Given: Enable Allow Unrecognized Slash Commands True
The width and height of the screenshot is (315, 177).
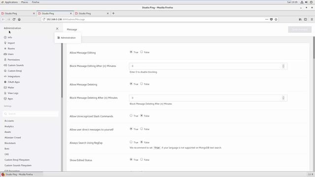Looking at the screenshot, I should (131, 116).
